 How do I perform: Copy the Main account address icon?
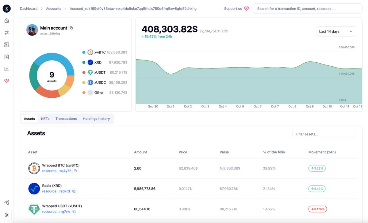click(x=71, y=28)
